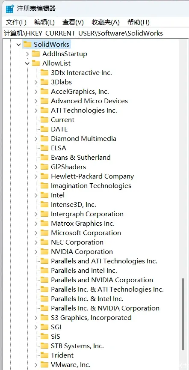Select the Parallels and Intel Inc. key
189x370 pixels.
(x=84, y=270)
